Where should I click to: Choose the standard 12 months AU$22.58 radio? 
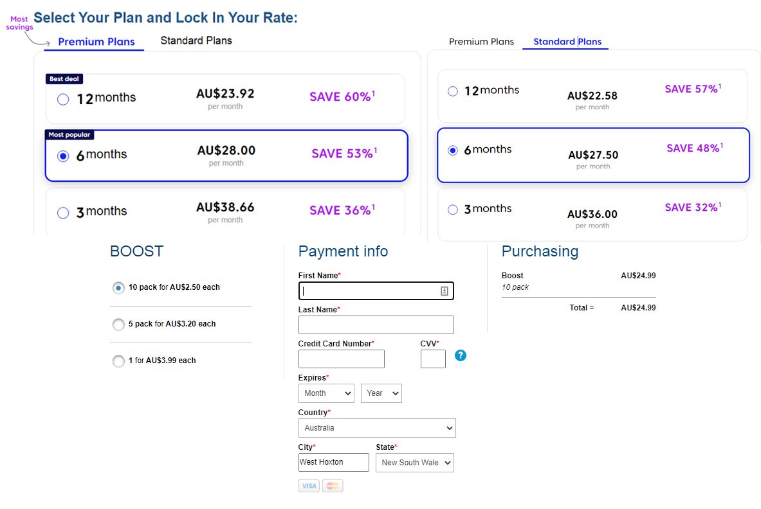coord(453,91)
